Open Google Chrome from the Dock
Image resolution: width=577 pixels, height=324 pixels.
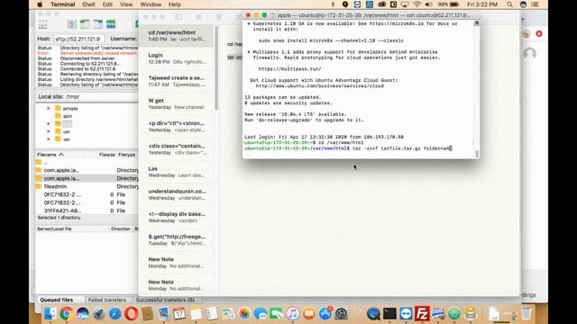66,313
